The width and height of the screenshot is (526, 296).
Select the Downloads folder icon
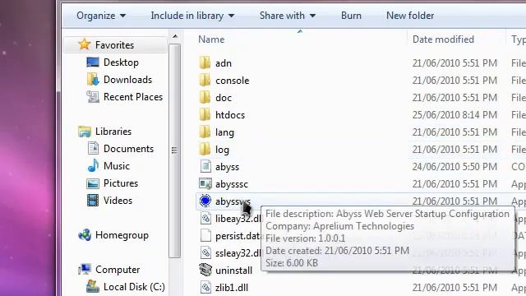click(93, 80)
